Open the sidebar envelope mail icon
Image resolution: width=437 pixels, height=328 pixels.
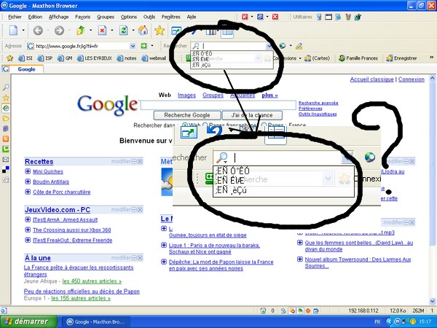[6, 159]
